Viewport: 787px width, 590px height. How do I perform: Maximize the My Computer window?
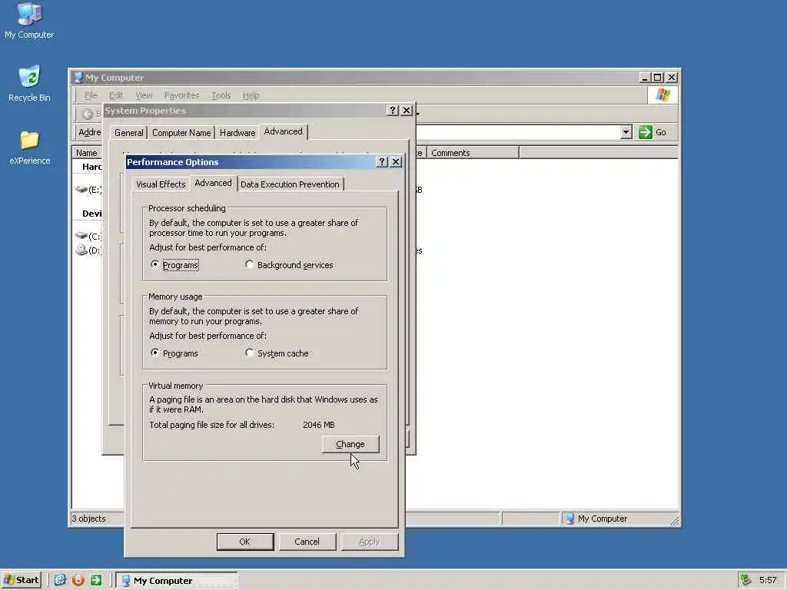pyautogui.click(x=658, y=78)
